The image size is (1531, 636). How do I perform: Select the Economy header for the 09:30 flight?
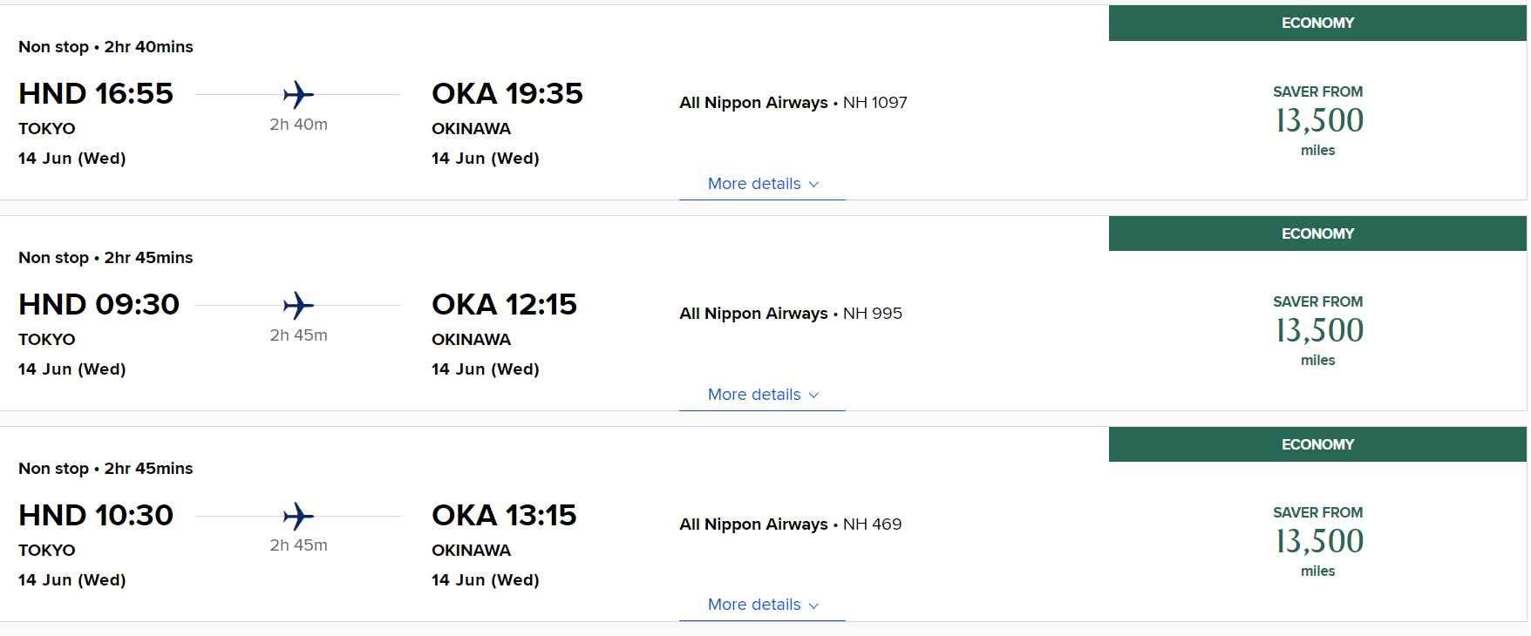(x=1317, y=233)
